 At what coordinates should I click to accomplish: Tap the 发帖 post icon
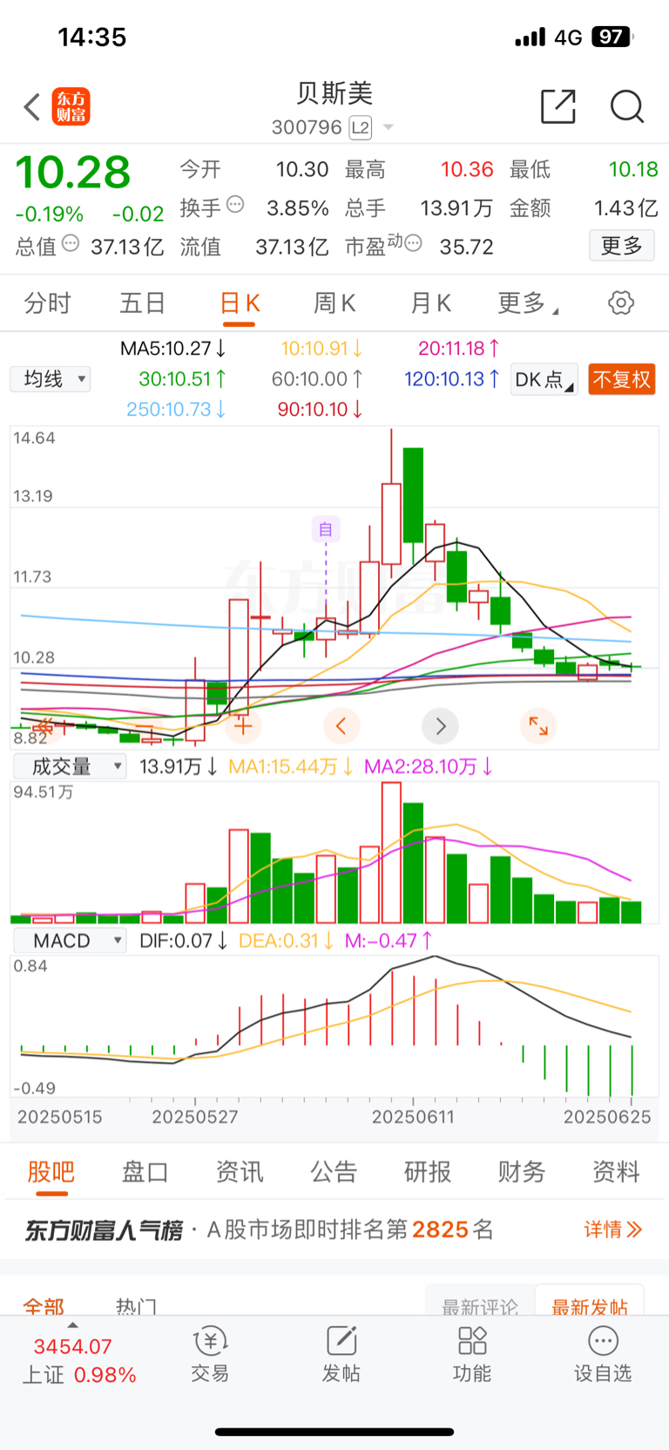tap(341, 1354)
